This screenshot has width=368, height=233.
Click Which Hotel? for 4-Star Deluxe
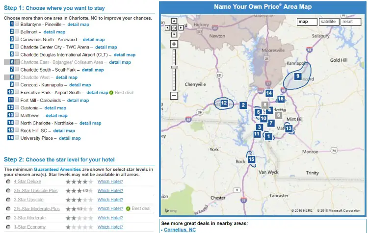point(110,181)
